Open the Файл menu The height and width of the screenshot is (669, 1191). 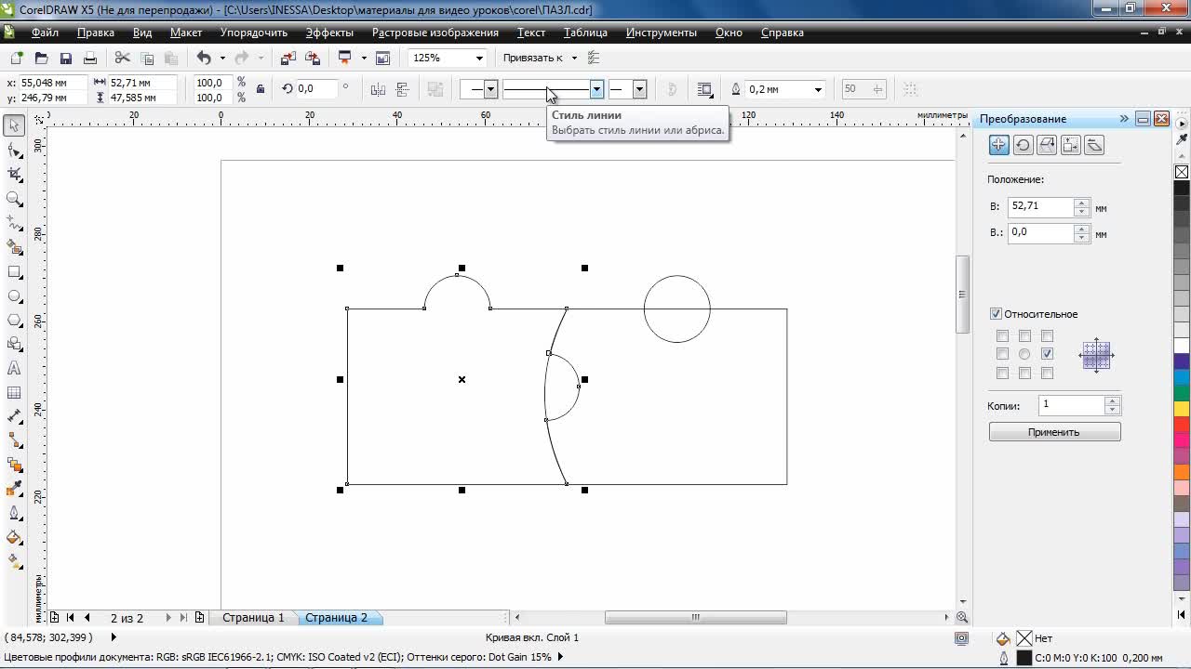pos(45,33)
